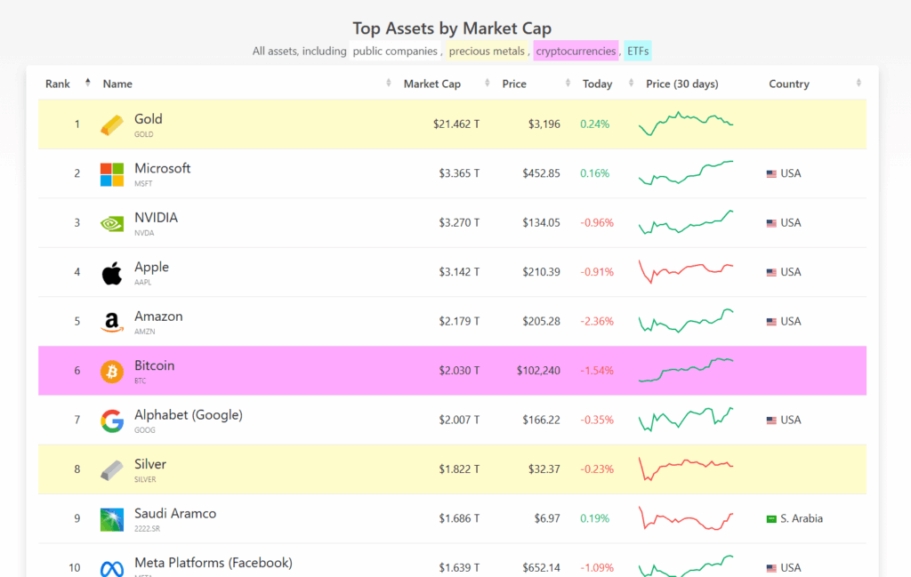This screenshot has height=577, width=911.
Task: Click the Price (30 days) column header
Action: point(682,84)
